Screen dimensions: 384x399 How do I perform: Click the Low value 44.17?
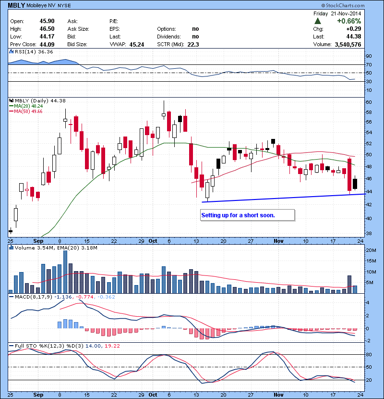[47, 37]
